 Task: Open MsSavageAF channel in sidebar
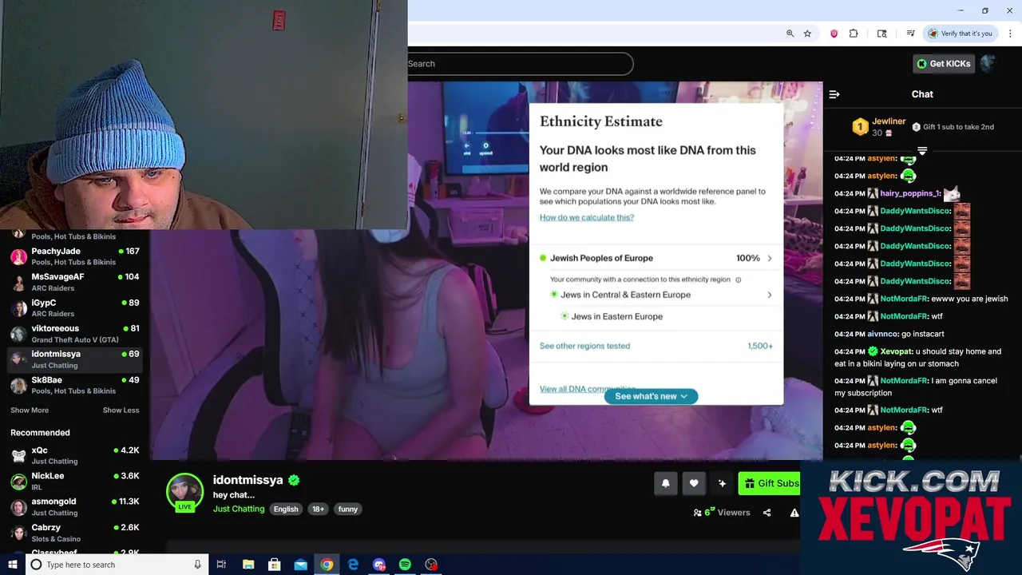click(x=74, y=282)
